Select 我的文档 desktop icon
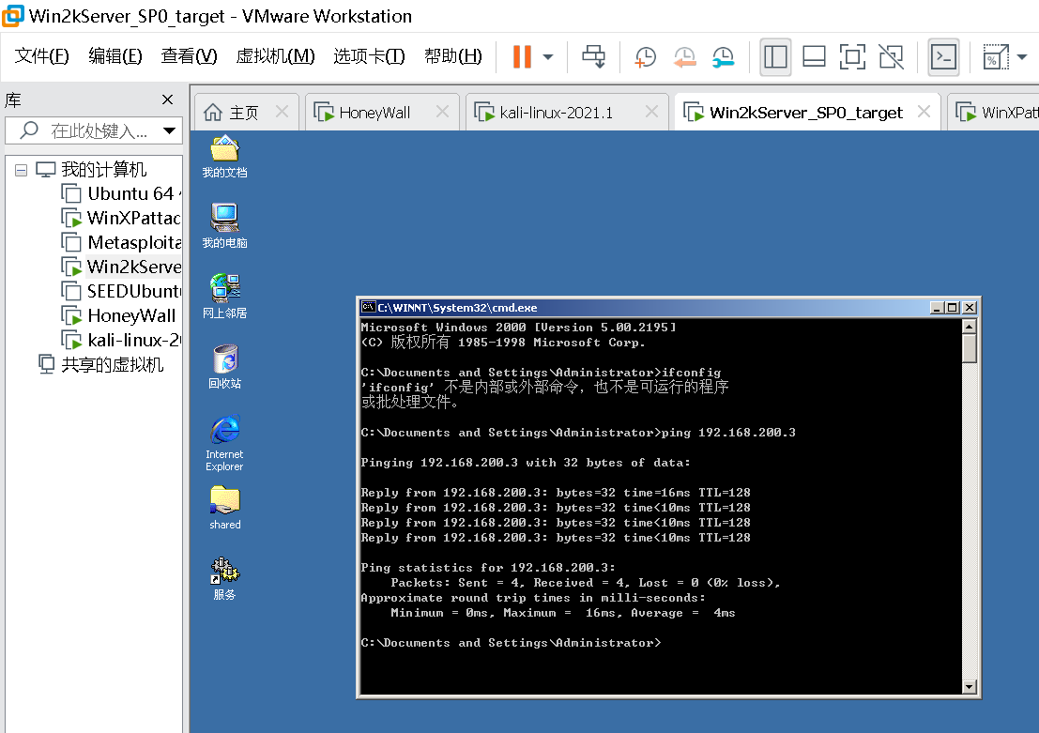Image resolution: width=1039 pixels, height=733 pixels. [224, 157]
